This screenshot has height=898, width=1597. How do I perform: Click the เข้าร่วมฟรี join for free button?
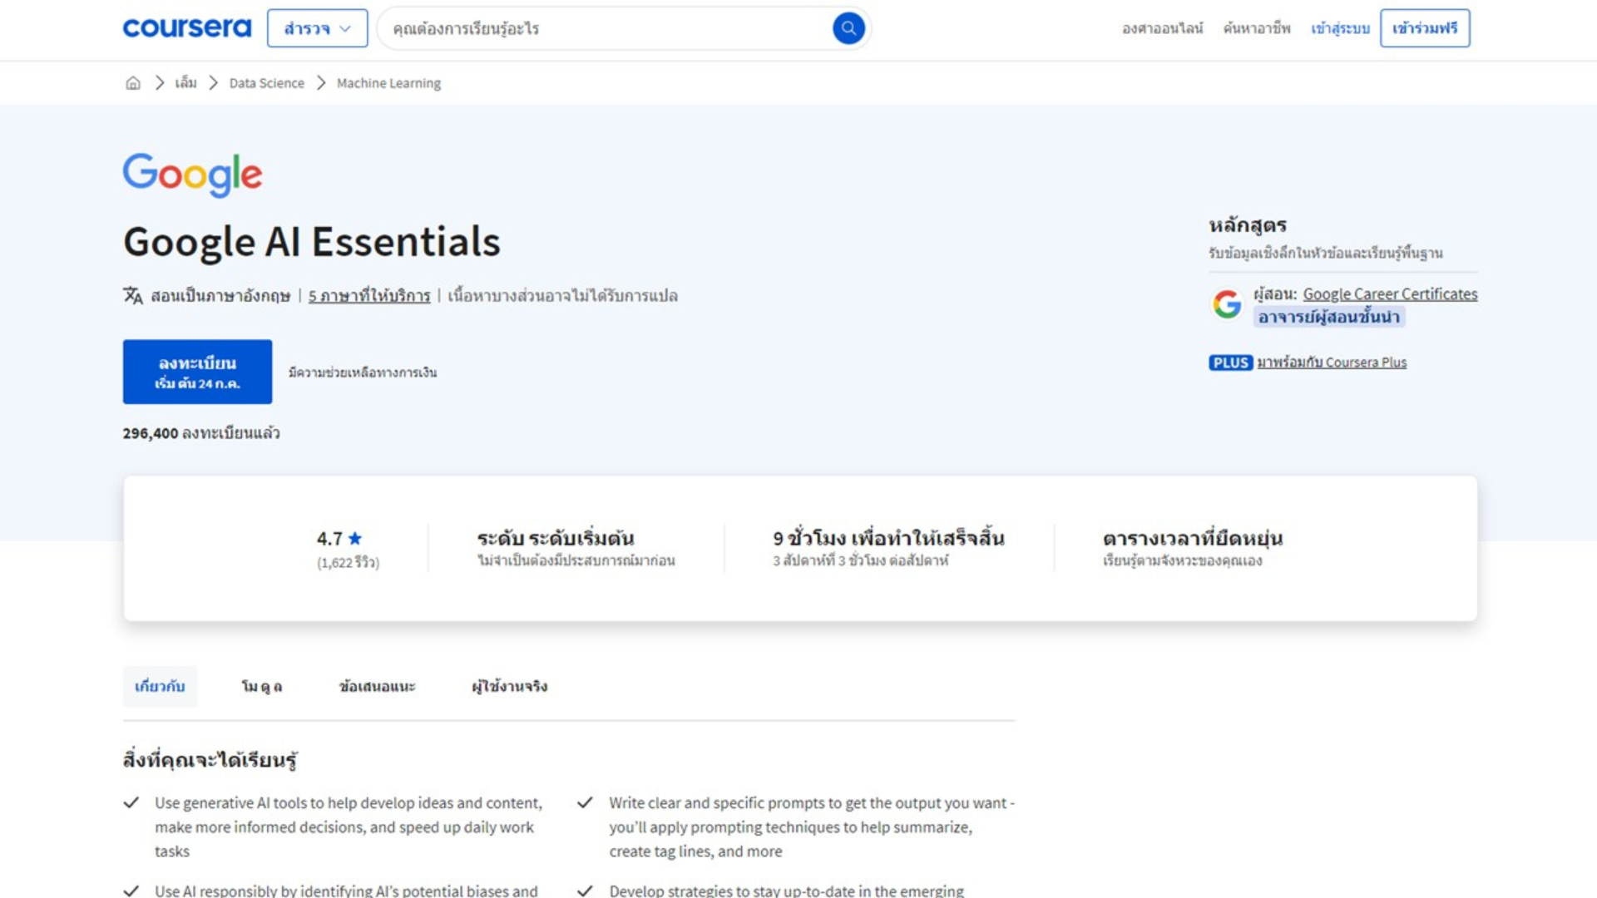(x=1425, y=28)
